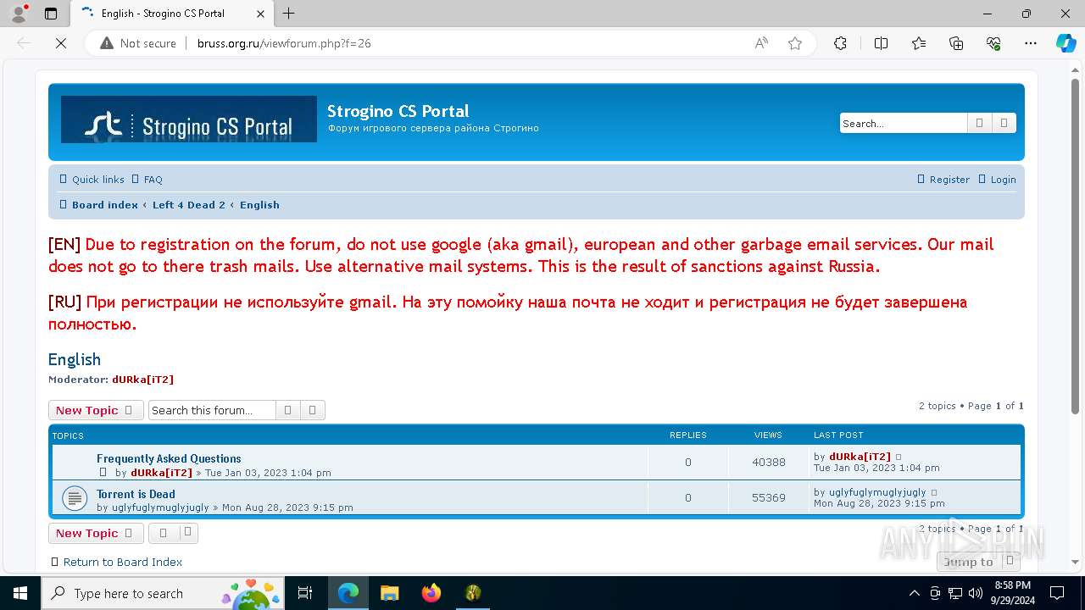This screenshot has width=1085, height=610.
Task: Expand Jump to forum dropdown
Action: [978, 562]
